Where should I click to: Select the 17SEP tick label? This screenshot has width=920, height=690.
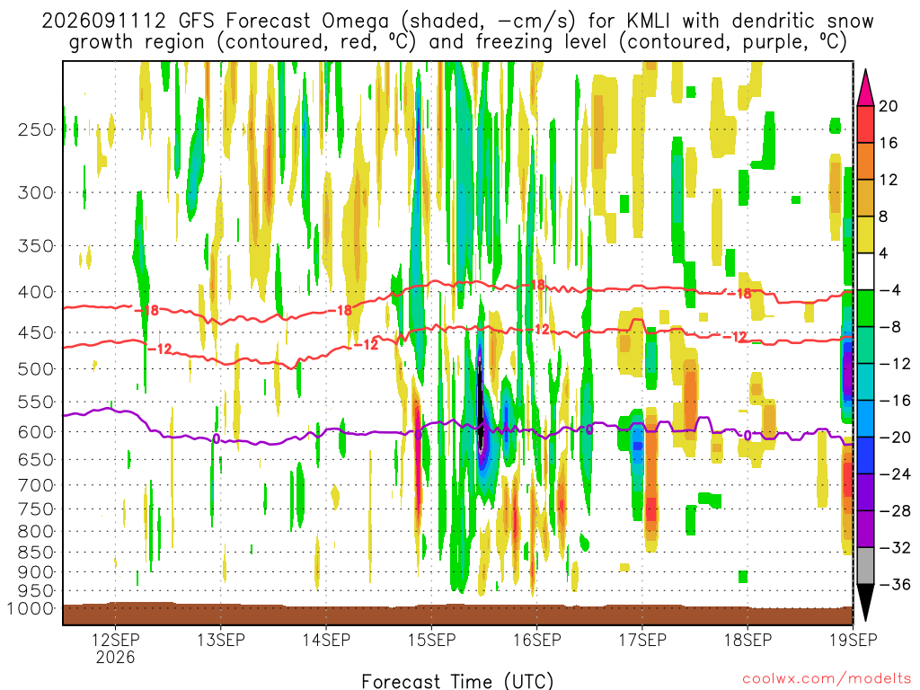point(642,640)
